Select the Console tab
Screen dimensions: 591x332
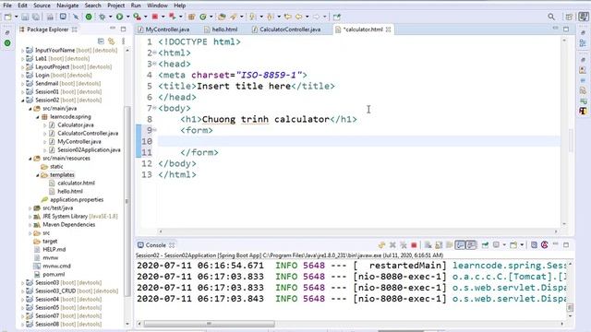156,245
